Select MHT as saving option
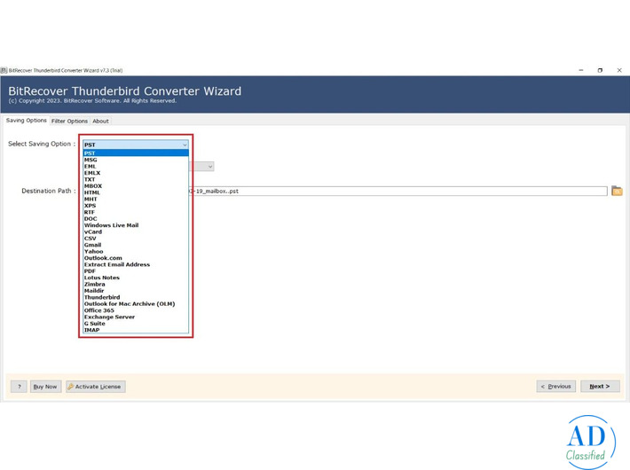630x470 pixels. click(136, 200)
